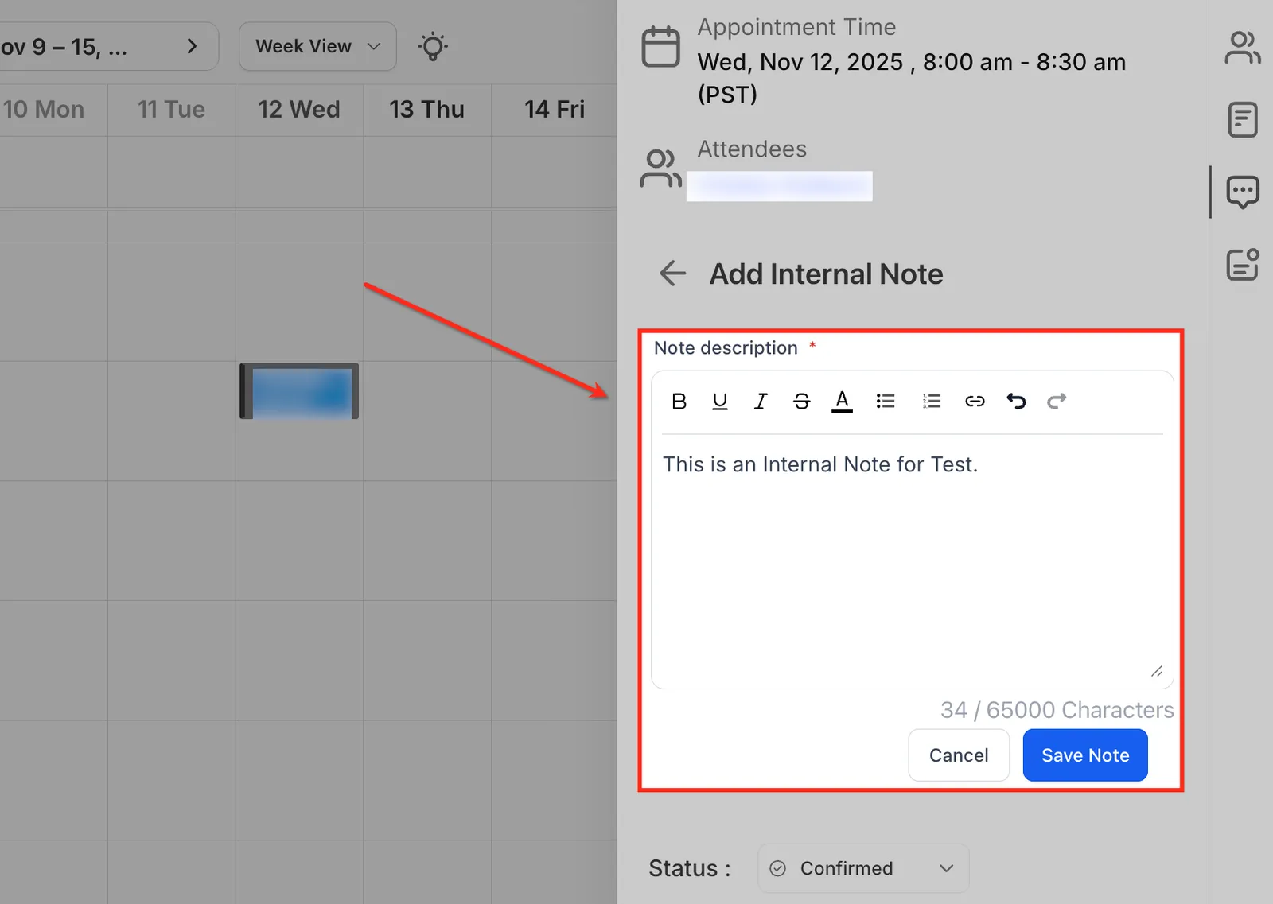This screenshot has height=904, width=1273.
Task: Open the Nov 9 – 15 date range picker
Action: tap(64, 48)
